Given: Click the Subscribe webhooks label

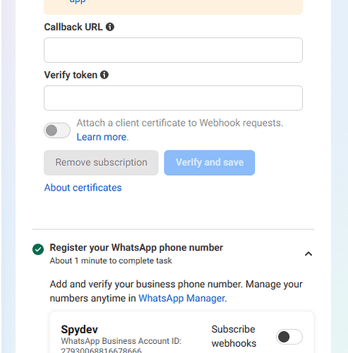Looking at the screenshot, I should click(x=234, y=336).
